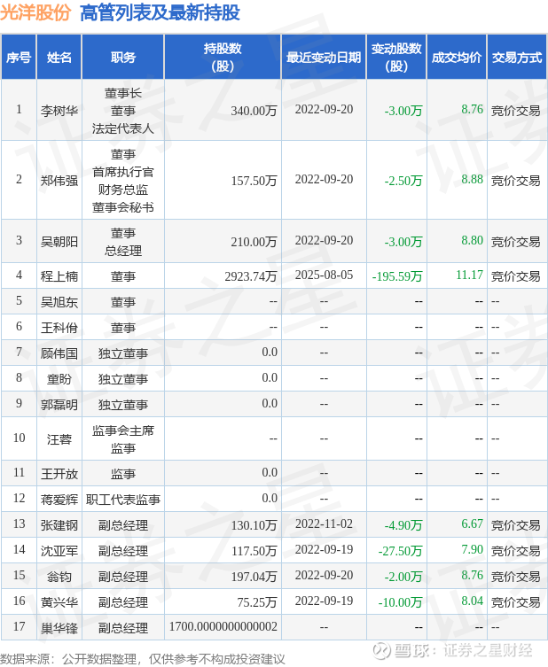
Task: Click the 首席执行官 position text
Action: tap(123, 172)
